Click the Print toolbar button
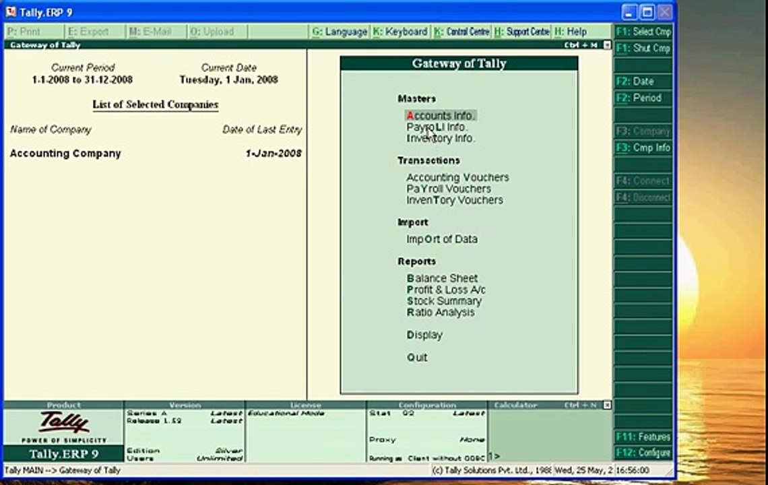Viewport: 768px width, 485px height. tap(34, 32)
